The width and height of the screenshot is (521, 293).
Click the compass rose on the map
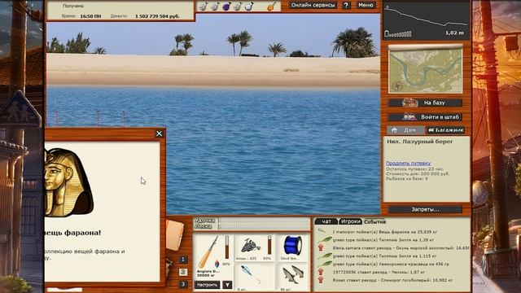[x=397, y=86]
